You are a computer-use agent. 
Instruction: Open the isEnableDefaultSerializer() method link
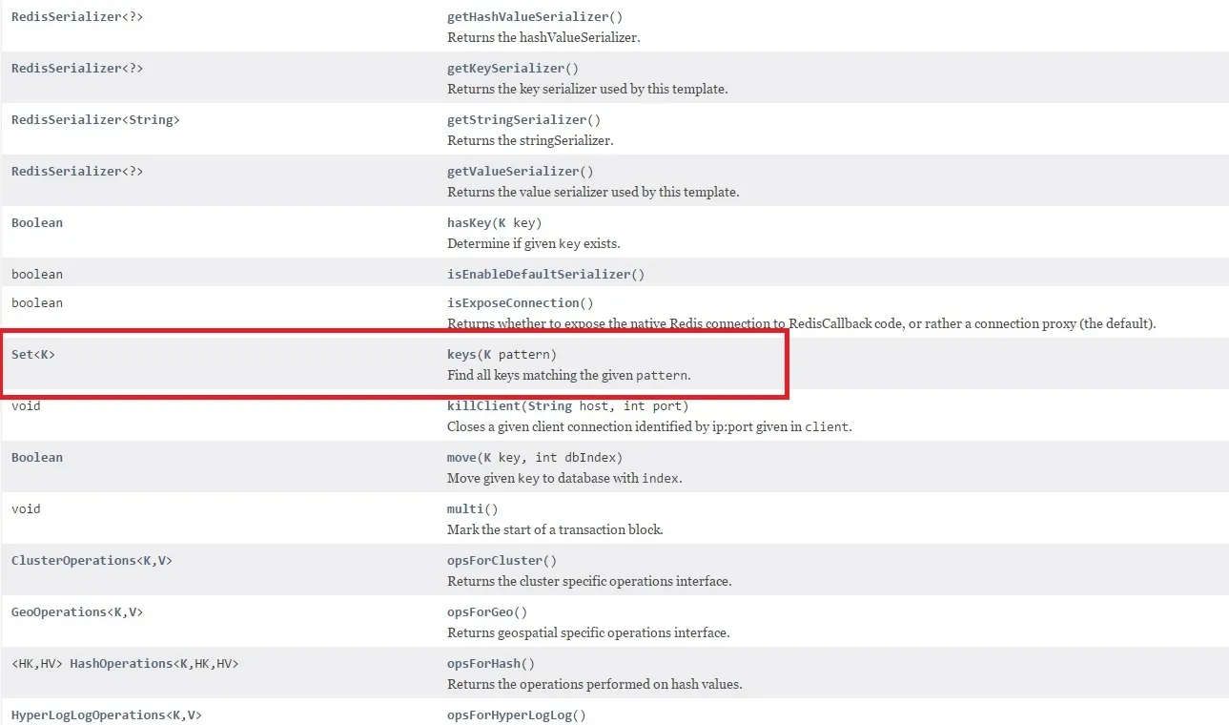click(x=546, y=275)
